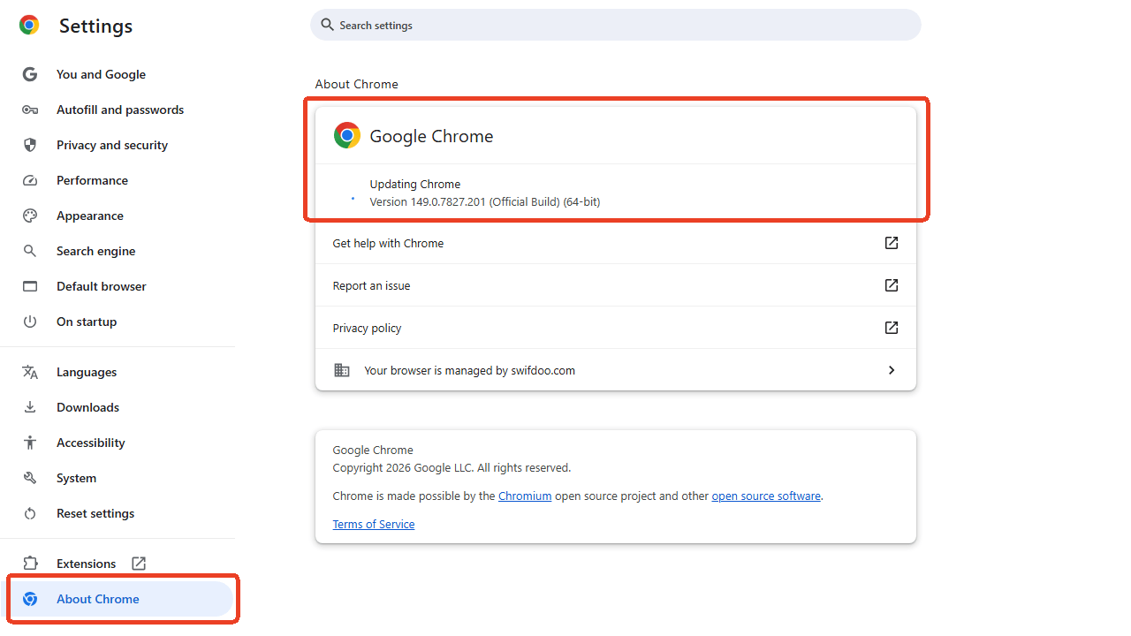Image resolution: width=1131 pixels, height=636 pixels.
Task: Expand the managed by swifdoo.com chevron
Action: [x=892, y=370]
